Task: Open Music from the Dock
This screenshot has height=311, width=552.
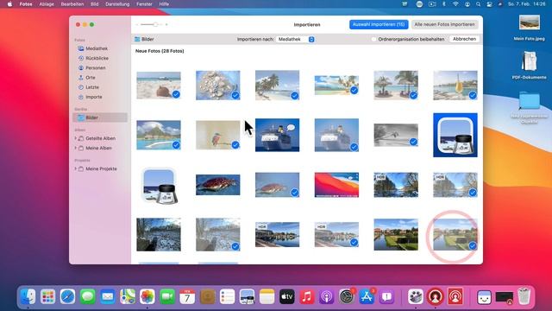Action: pos(307,296)
